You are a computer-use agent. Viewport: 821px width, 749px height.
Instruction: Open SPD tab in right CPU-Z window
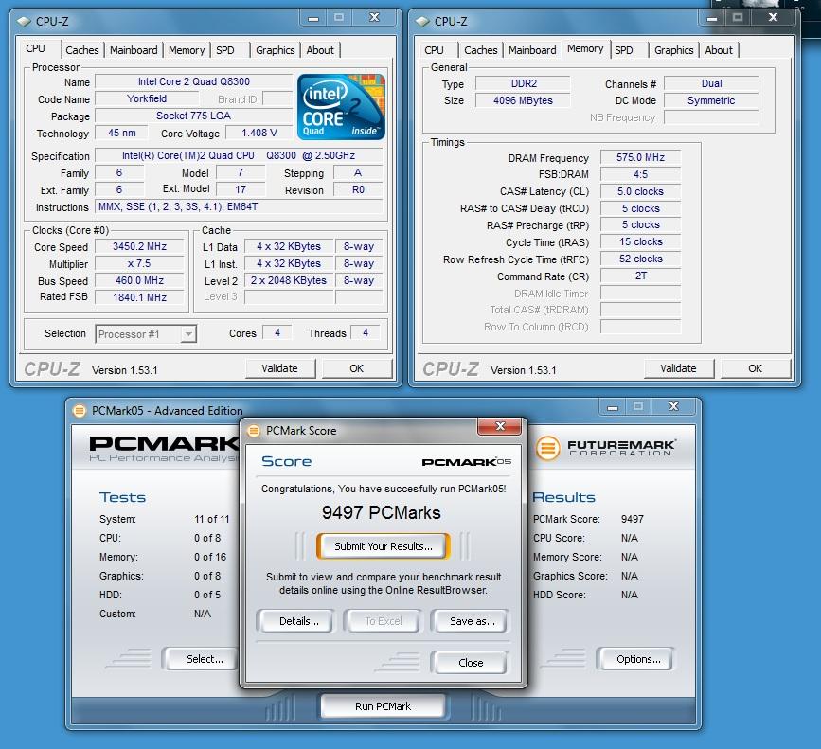click(624, 50)
